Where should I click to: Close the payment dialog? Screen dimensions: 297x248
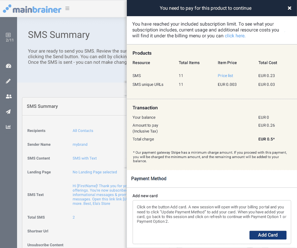point(289,8)
